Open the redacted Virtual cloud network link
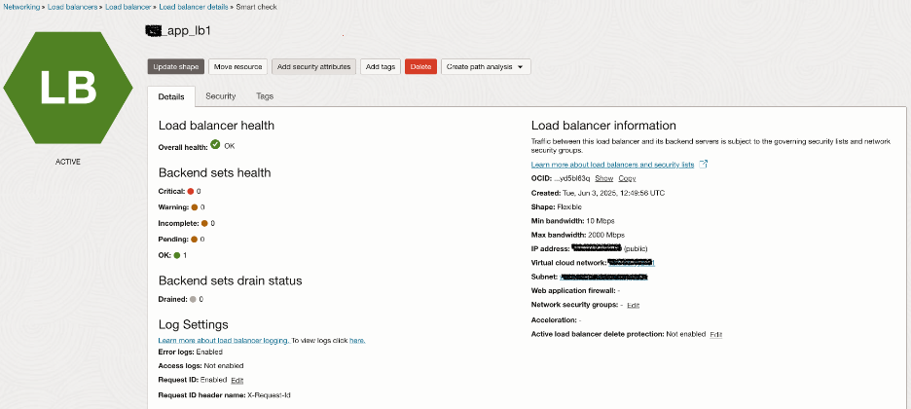Viewport: 911px width, 409px height. point(632,263)
